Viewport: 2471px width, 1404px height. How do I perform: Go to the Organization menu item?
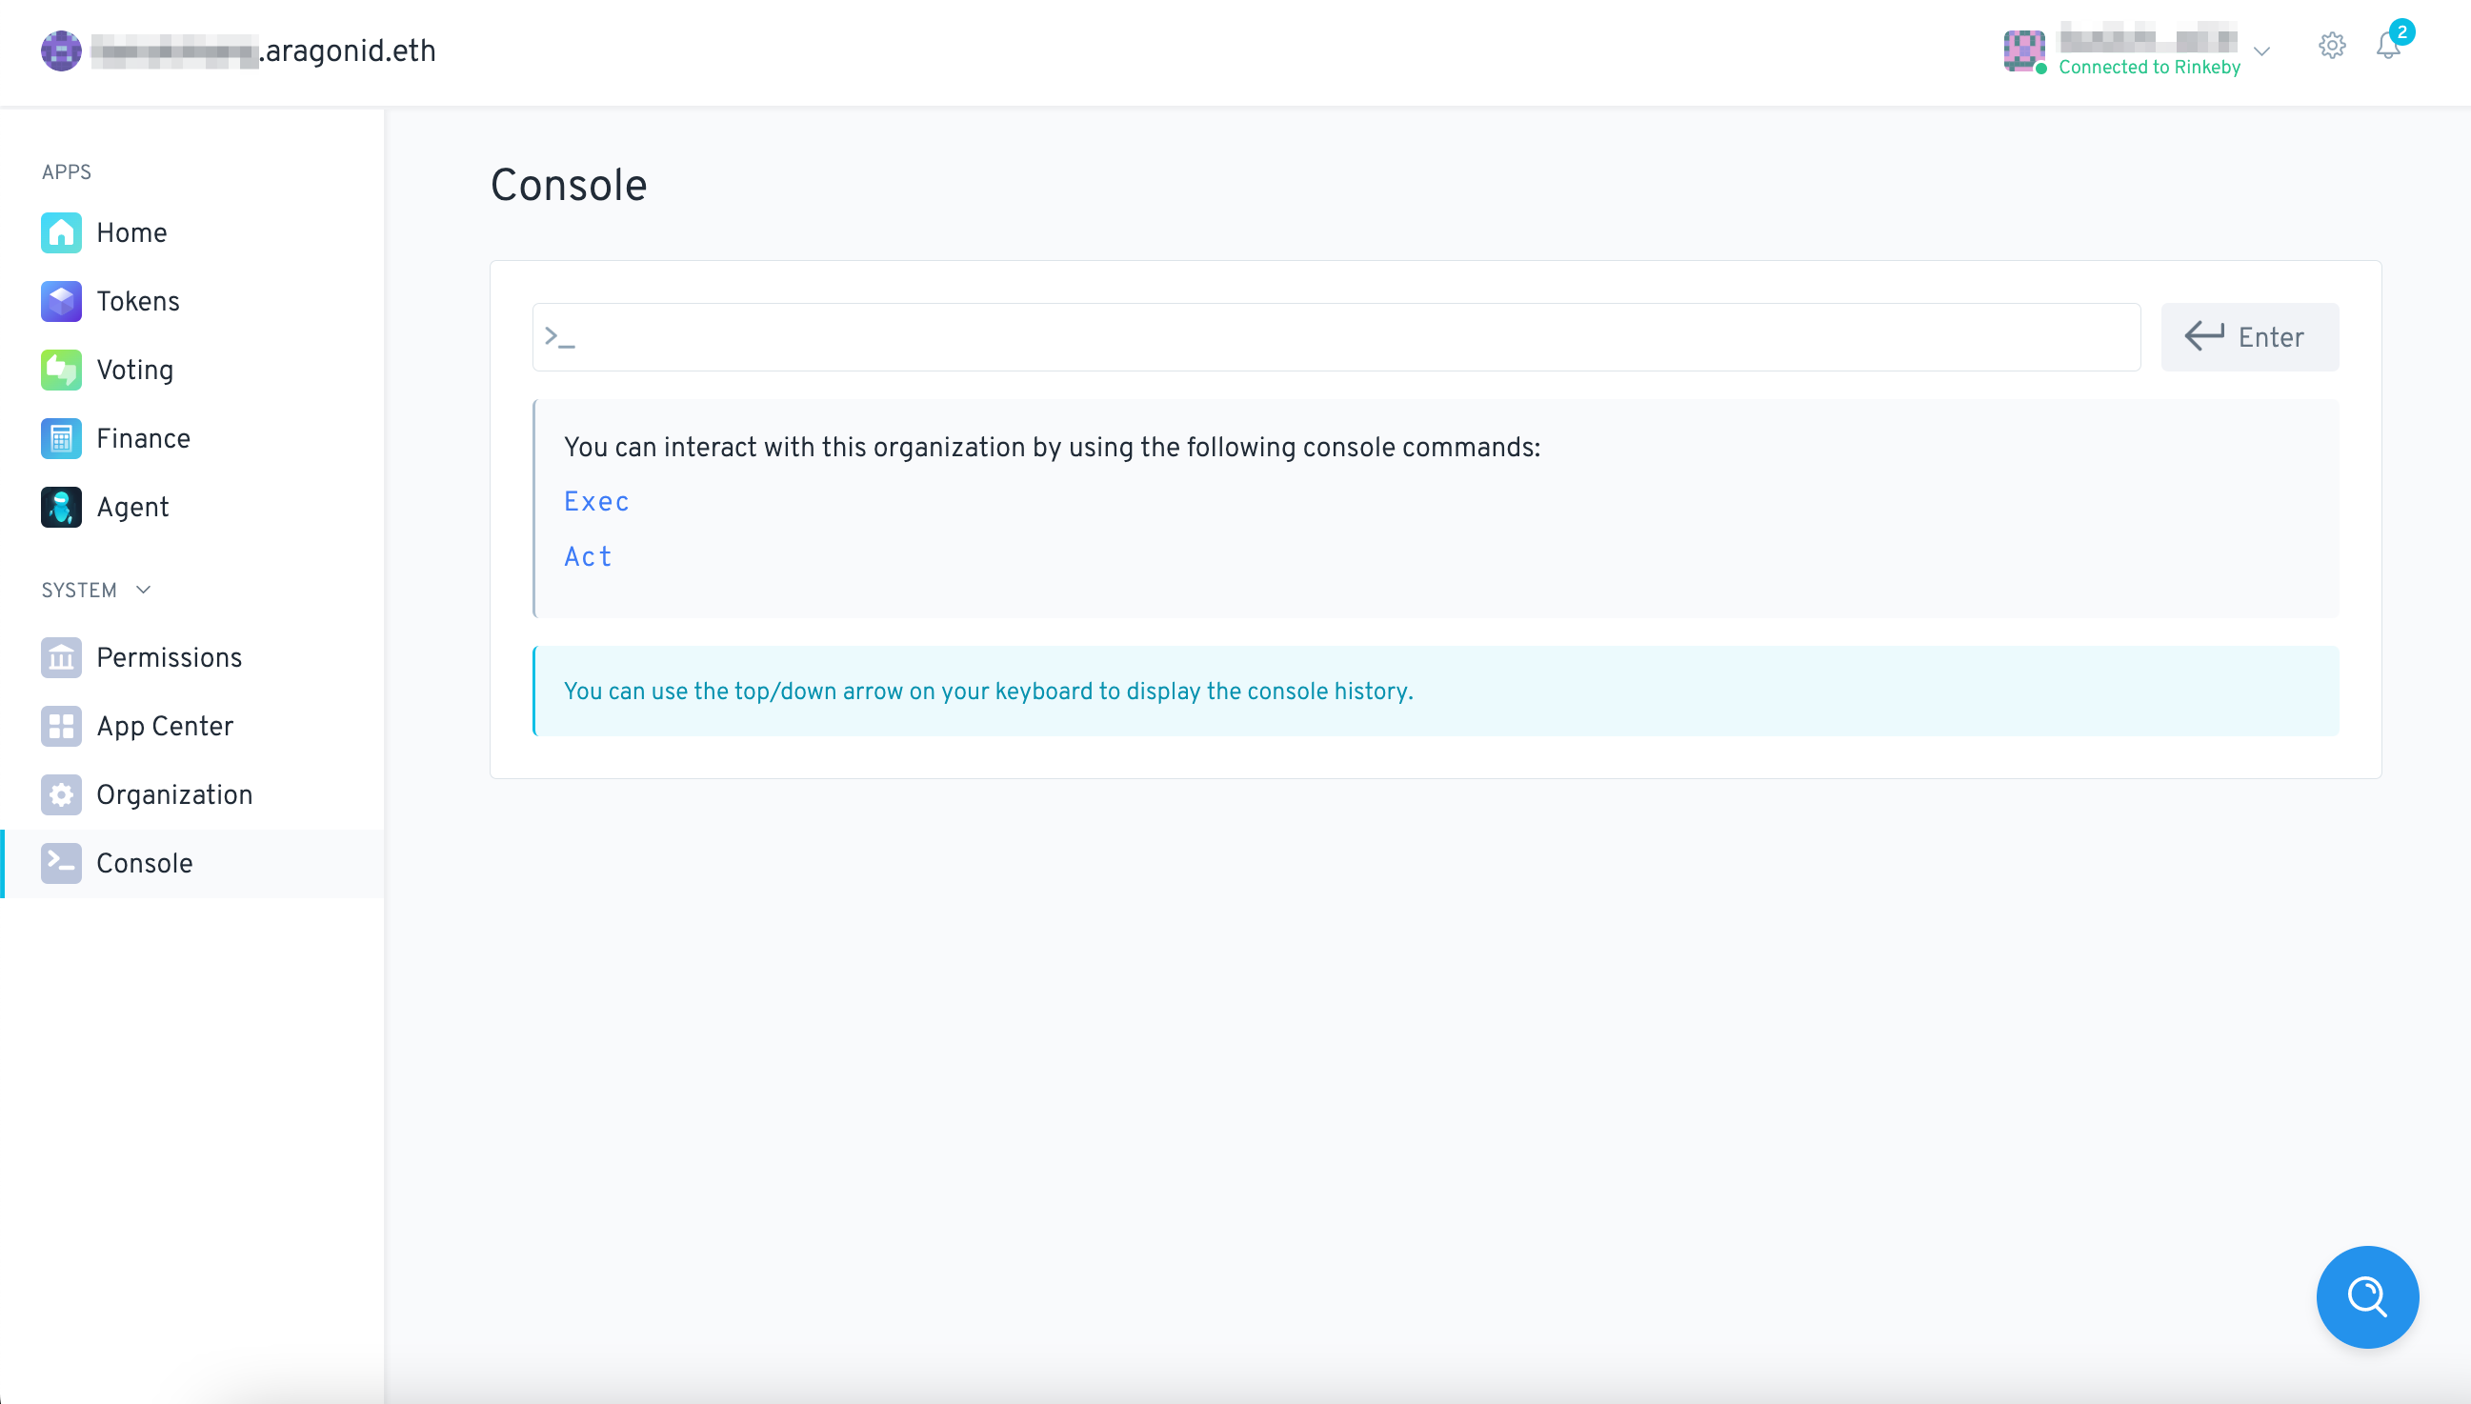tap(173, 794)
